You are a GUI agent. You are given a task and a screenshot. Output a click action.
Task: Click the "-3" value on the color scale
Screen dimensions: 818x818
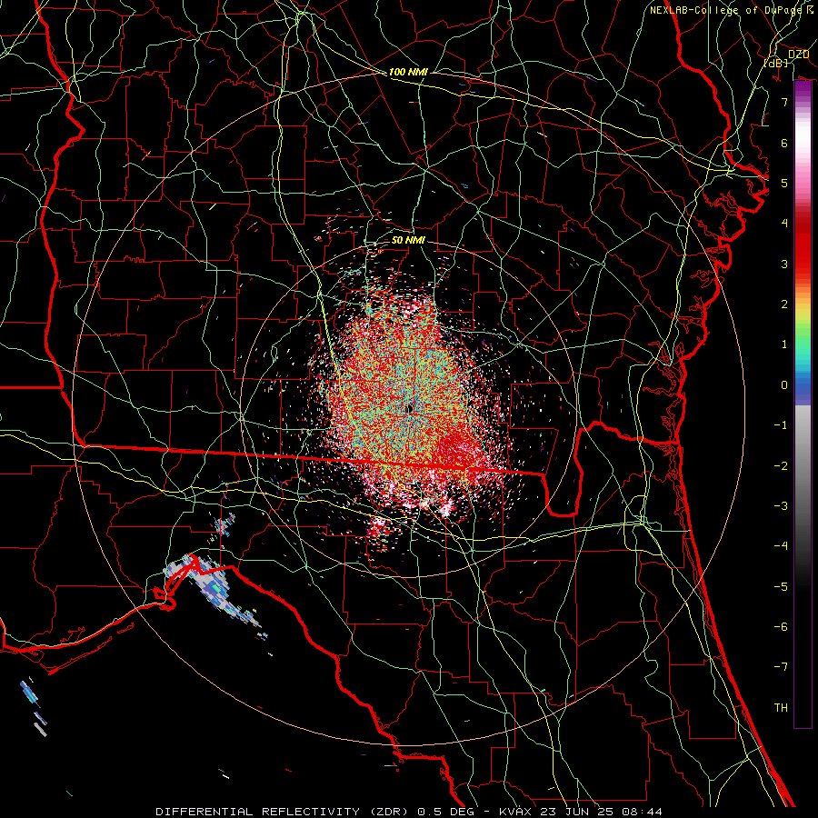781,506
